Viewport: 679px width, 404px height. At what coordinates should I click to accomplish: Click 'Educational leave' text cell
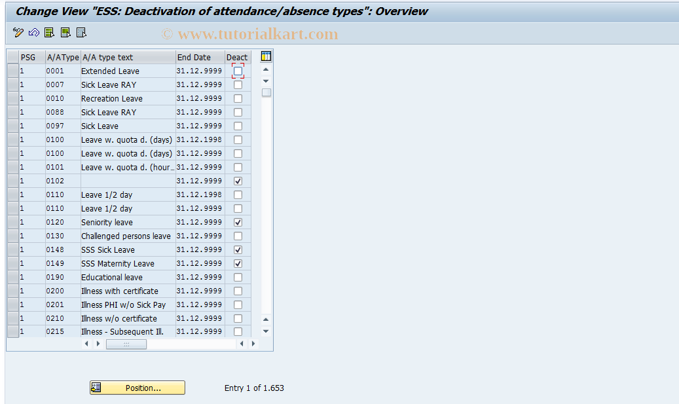[x=128, y=277]
